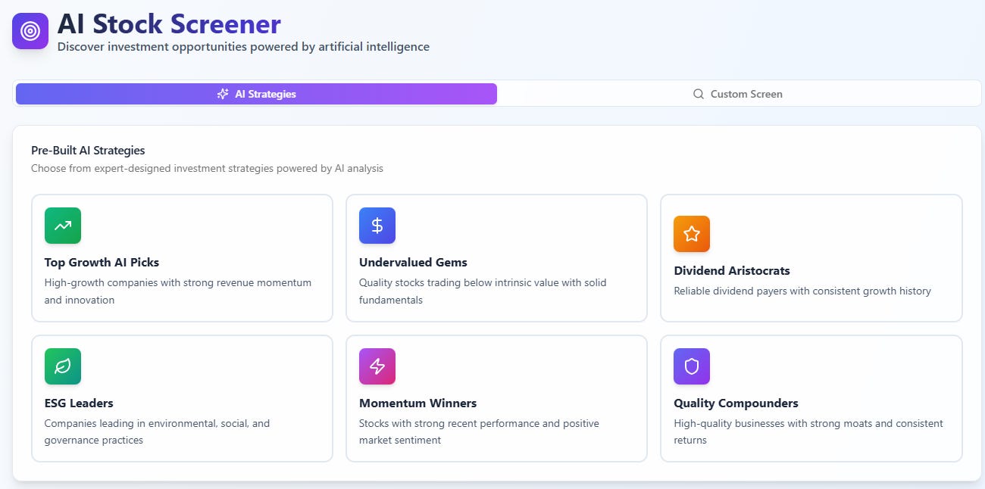The height and width of the screenshot is (489, 985).
Task: Choose the Undervalued Gems strategy title
Action: 413,263
